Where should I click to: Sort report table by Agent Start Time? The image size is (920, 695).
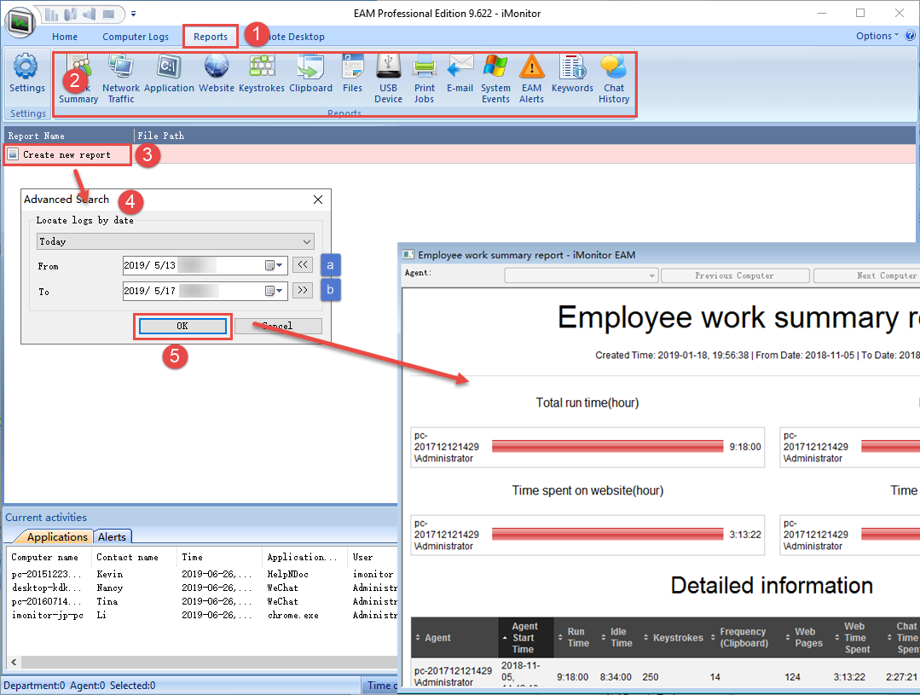[x=526, y=638]
